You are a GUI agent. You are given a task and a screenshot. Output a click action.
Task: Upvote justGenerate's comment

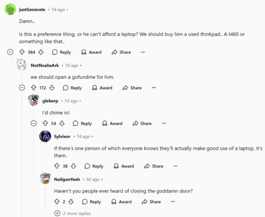[22, 52]
